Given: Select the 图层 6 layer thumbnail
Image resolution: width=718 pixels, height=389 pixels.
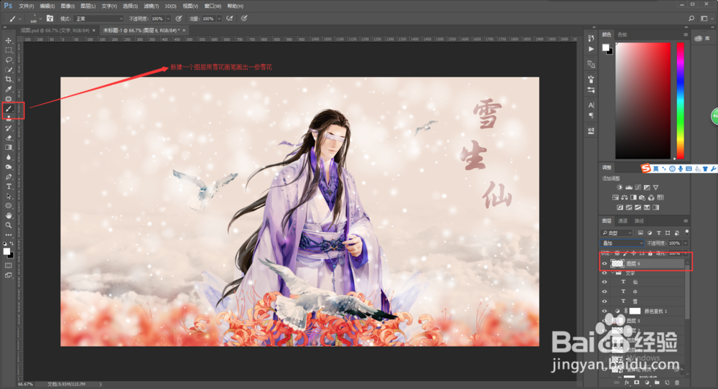Looking at the screenshot, I should (x=617, y=263).
